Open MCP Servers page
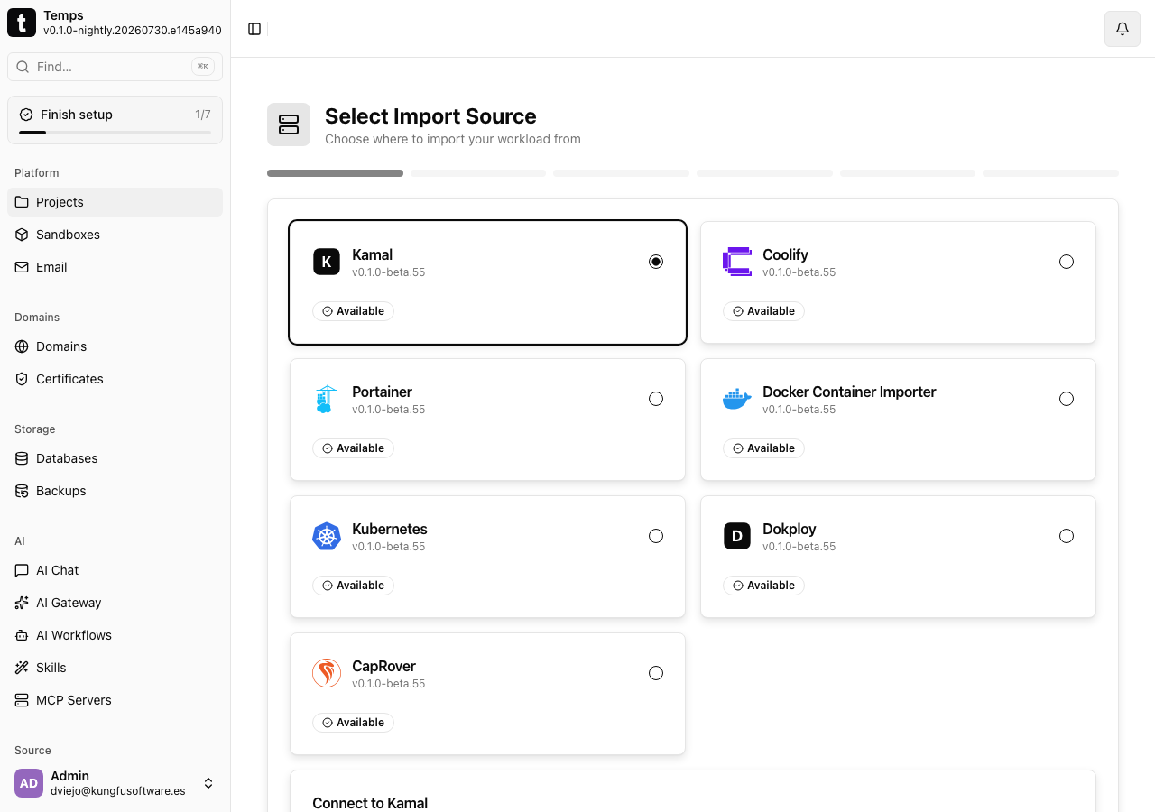The image size is (1155, 812). [x=115, y=700]
